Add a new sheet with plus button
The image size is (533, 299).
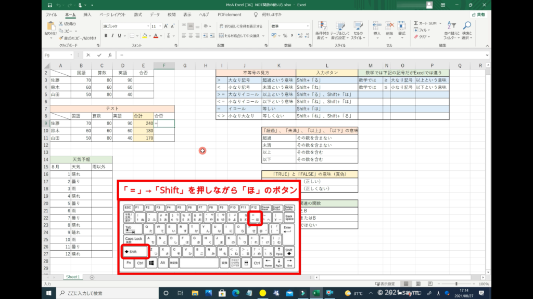[92, 277]
